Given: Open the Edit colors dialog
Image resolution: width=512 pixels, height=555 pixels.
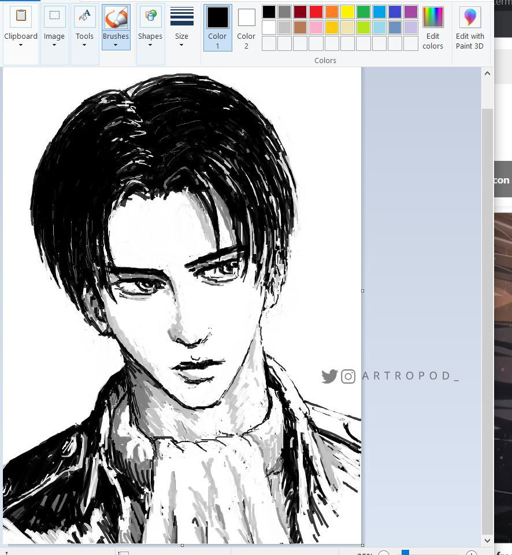Looking at the screenshot, I should pos(433,28).
